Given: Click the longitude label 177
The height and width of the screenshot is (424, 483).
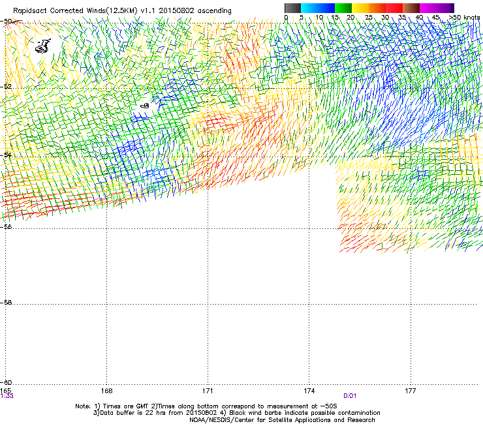Looking at the screenshot, I should pos(410,391).
